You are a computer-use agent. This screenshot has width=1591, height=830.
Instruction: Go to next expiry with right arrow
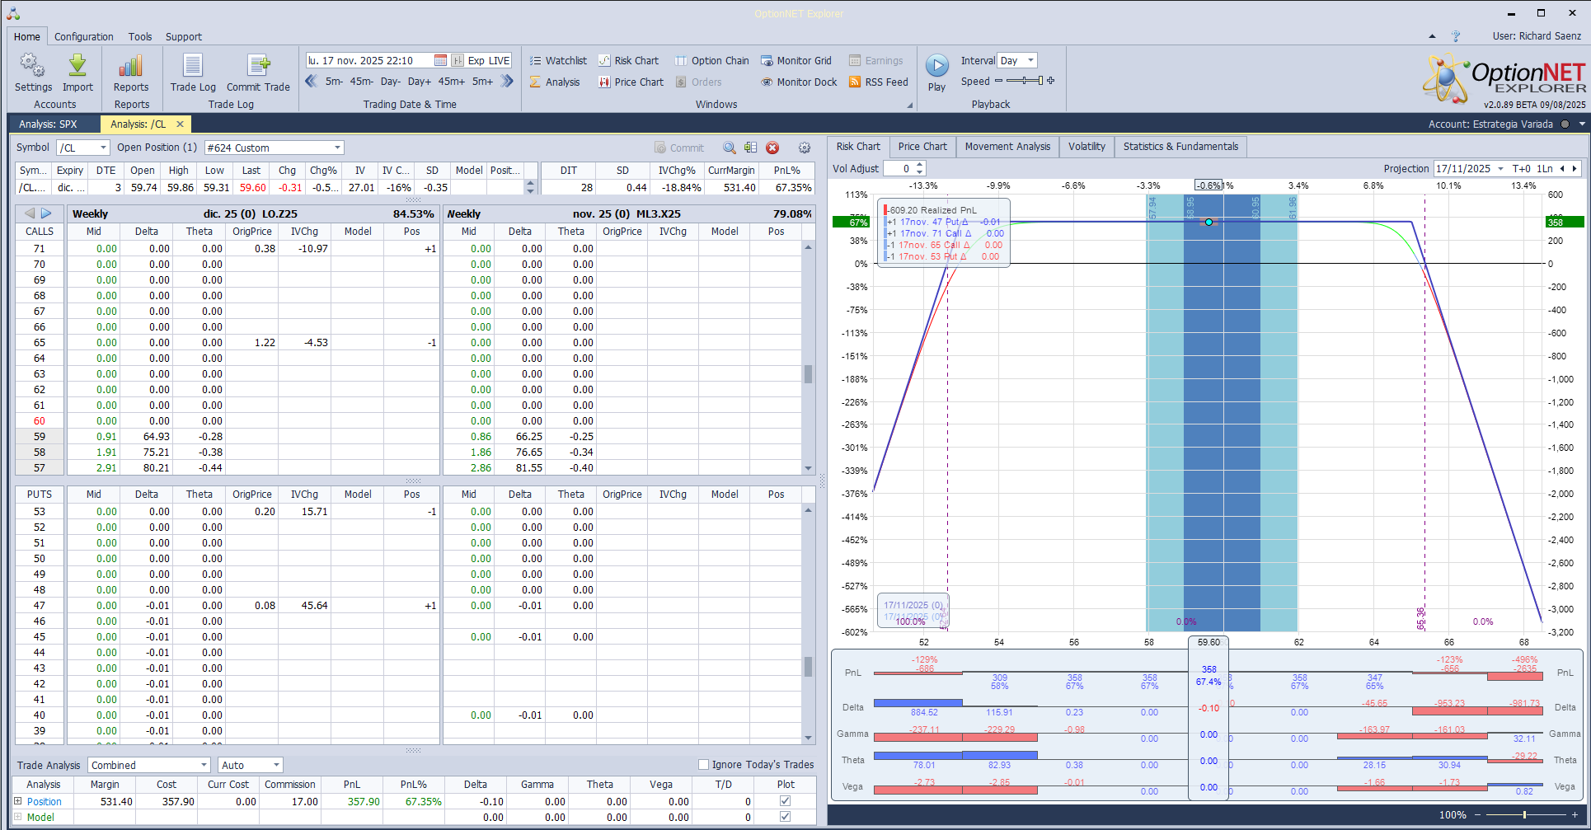click(x=46, y=213)
